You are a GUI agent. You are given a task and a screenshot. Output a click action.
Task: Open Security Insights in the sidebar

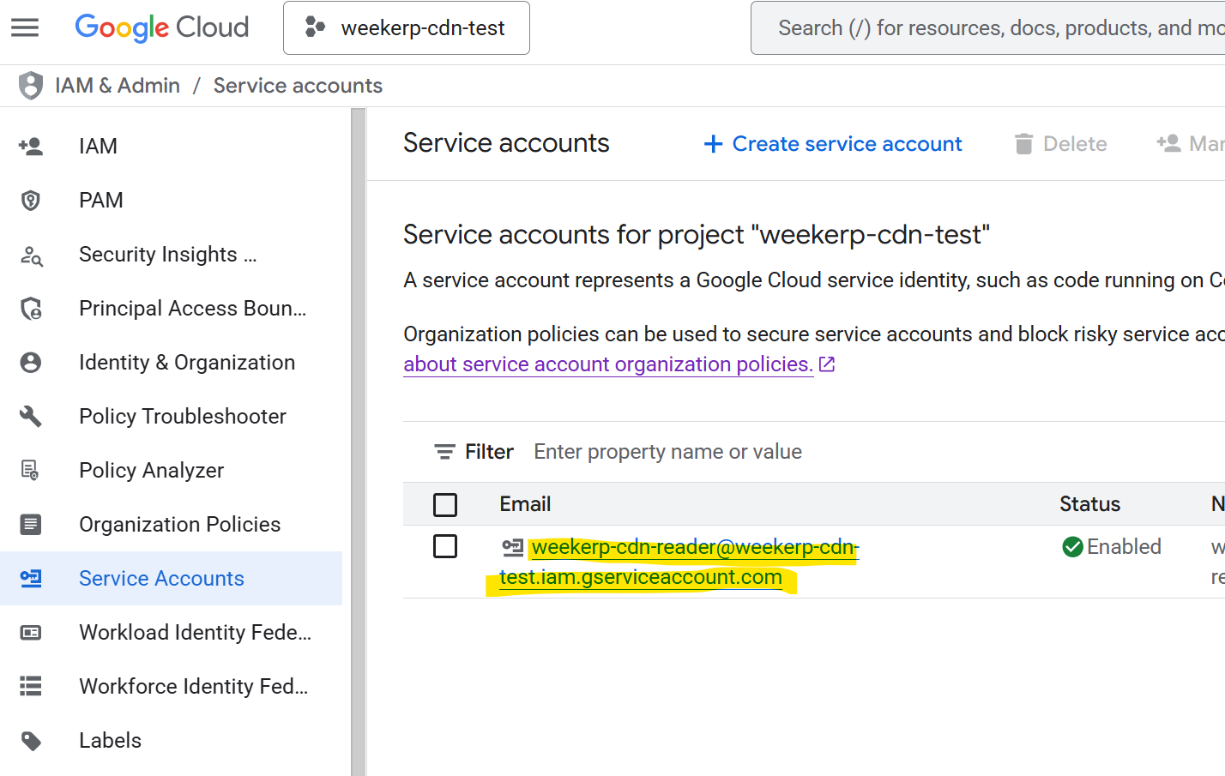(x=167, y=255)
